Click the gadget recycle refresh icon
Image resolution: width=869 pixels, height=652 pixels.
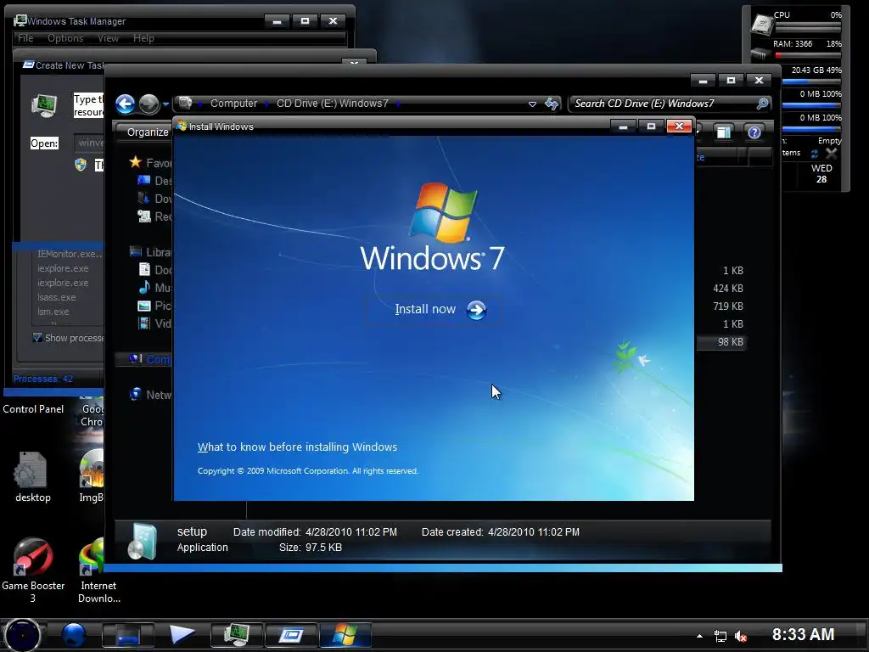click(x=815, y=155)
